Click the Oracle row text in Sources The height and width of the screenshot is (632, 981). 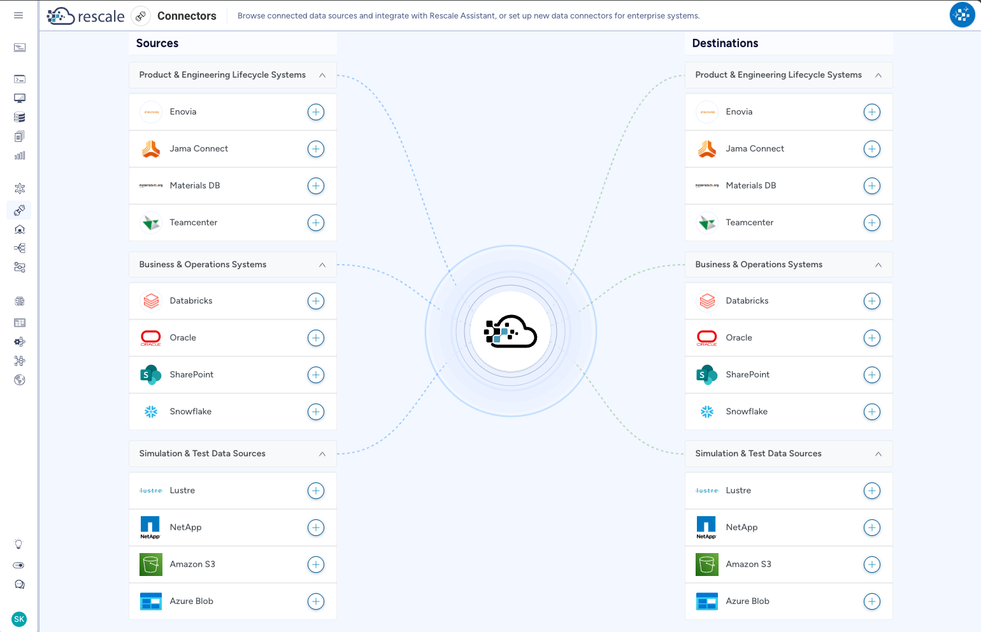click(183, 338)
